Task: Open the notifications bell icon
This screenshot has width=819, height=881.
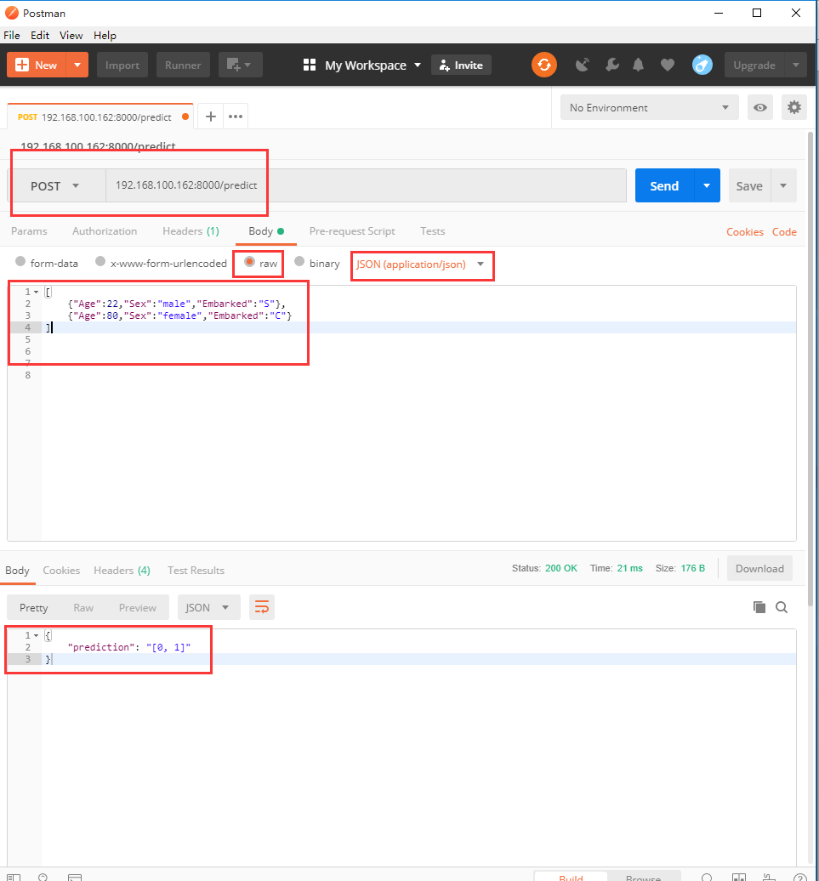Action: click(638, 65)
